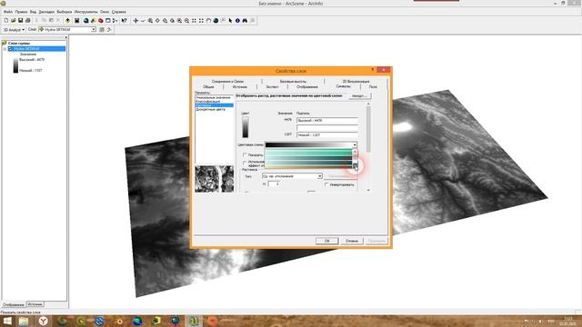Click the Narrow Field of View icon

(194, 20)
